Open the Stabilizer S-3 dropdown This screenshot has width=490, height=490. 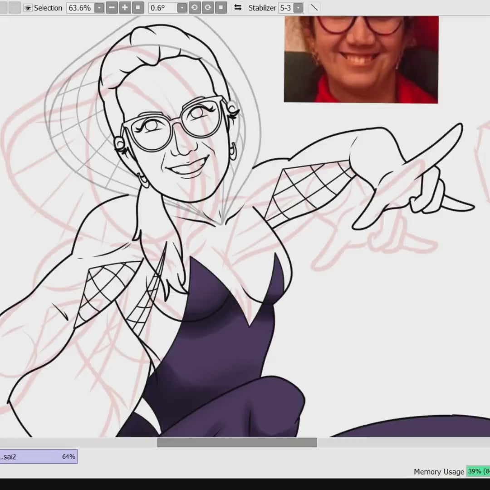click(298, 8)
